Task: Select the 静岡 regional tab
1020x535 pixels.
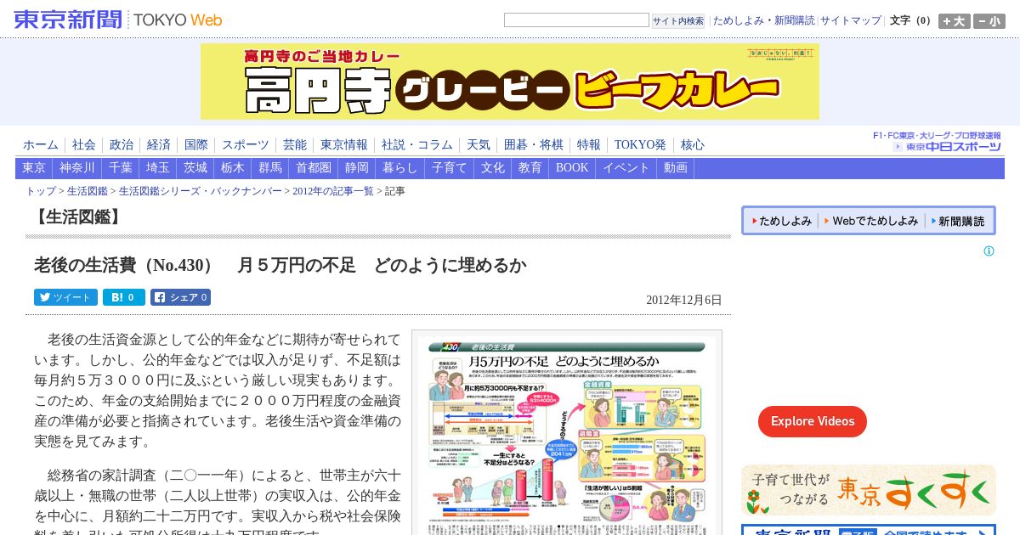Action: click(x=357, y=168)
